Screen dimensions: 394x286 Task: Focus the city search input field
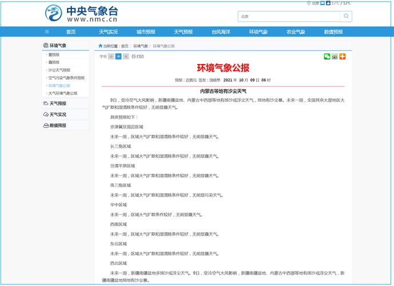[x=289, y=17]
